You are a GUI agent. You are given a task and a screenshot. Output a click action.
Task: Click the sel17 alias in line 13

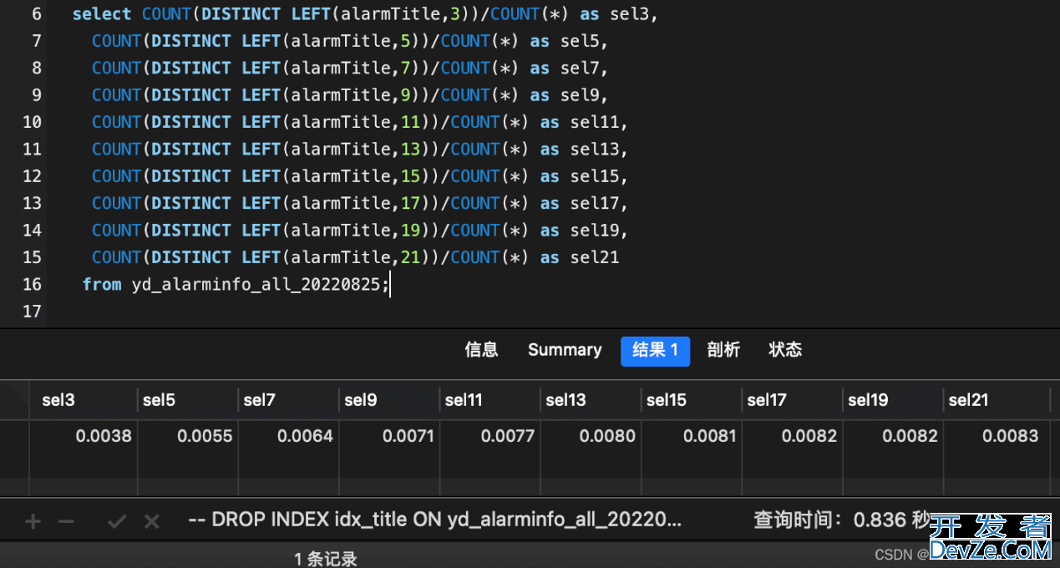(x=595, y=203)
